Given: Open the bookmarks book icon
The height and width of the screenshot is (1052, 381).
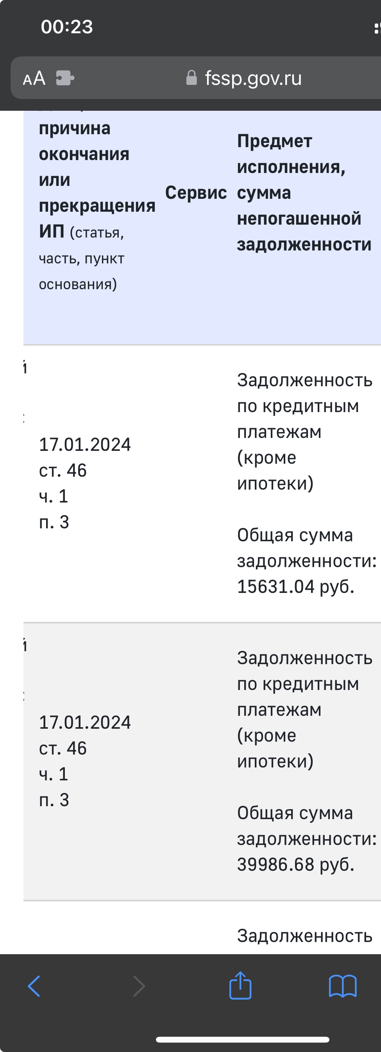Looking at the screenshot, I should (343, 986).
